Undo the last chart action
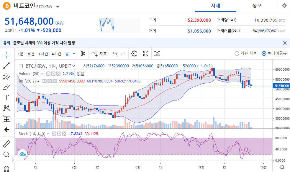The height and width of the screenshot is (172, 290). click(x=115, y=53)
